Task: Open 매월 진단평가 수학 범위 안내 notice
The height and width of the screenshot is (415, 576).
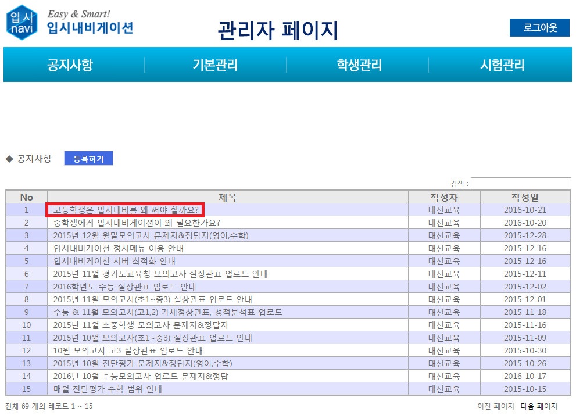Action: [108, 389]
